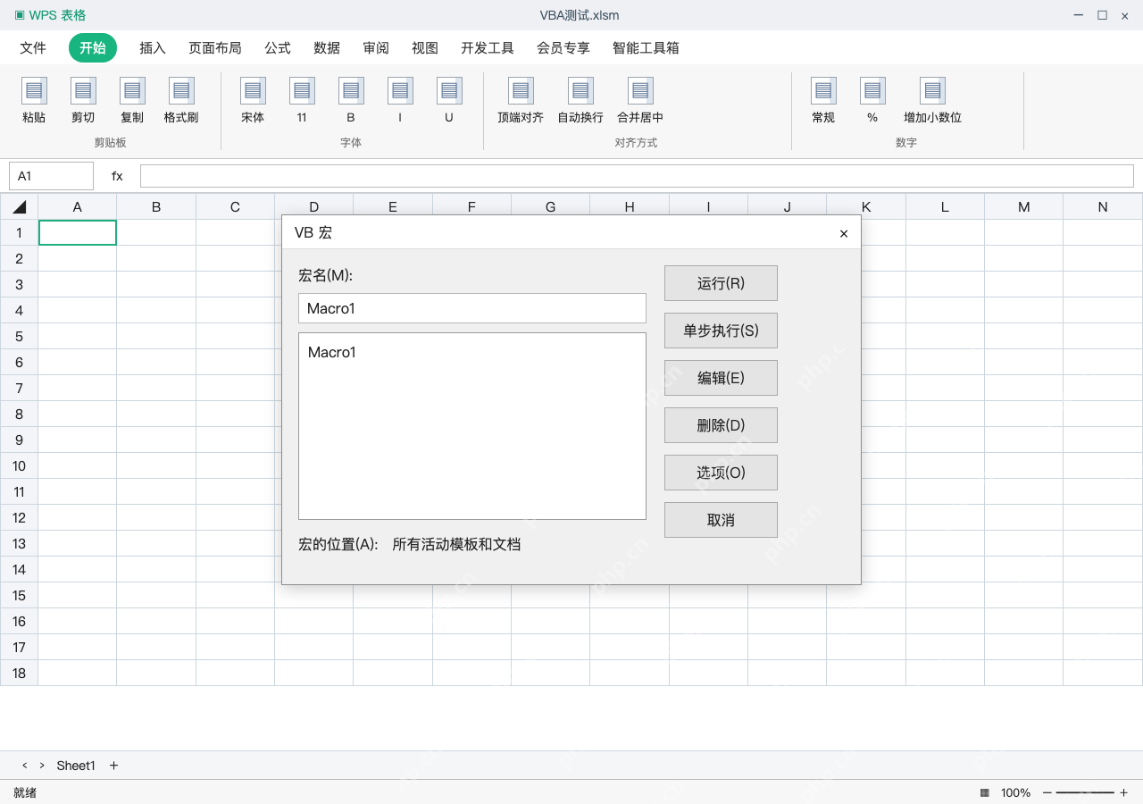Close the VB 宏 dialog with ×
Screen dimensions: 1143x804
tap(844, 234)
